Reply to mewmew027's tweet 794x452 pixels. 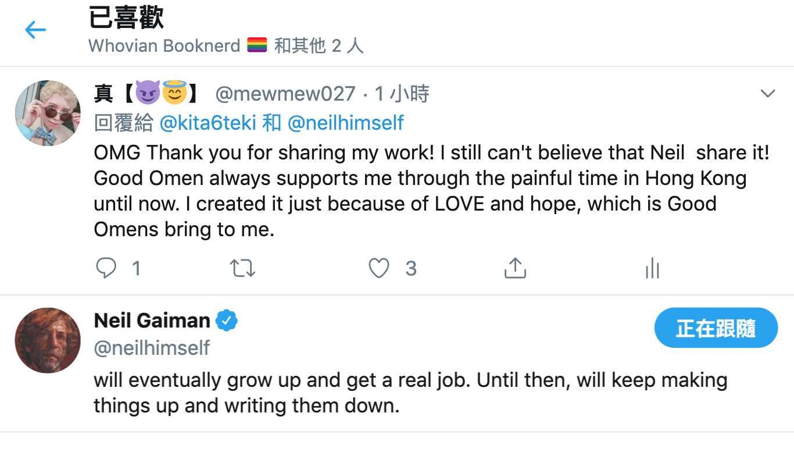coord(106,268)
